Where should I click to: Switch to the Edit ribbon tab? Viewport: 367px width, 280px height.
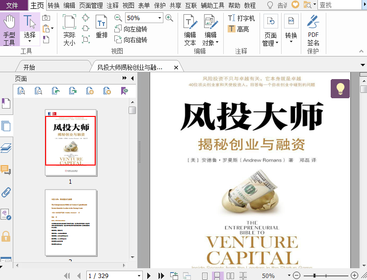click(x=69, y=5)
